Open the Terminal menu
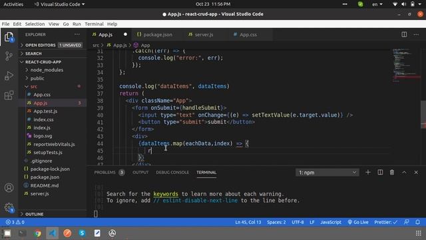 tap(94, 24)
